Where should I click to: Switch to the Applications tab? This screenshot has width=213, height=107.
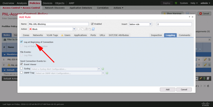80,35
